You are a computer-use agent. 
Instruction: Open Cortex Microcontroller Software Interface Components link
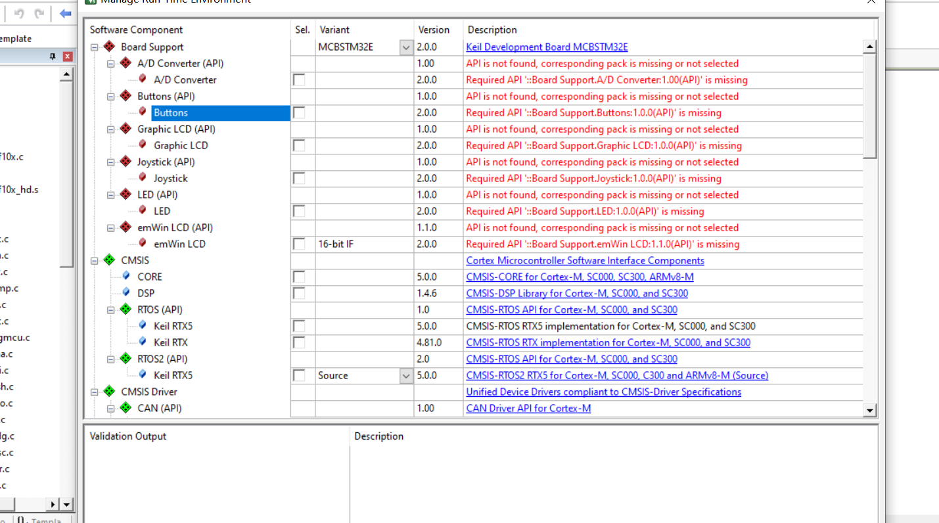point(585,260)
